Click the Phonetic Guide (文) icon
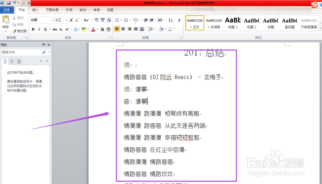The height and width of the screenshot is (184, 322). (102, 20)
